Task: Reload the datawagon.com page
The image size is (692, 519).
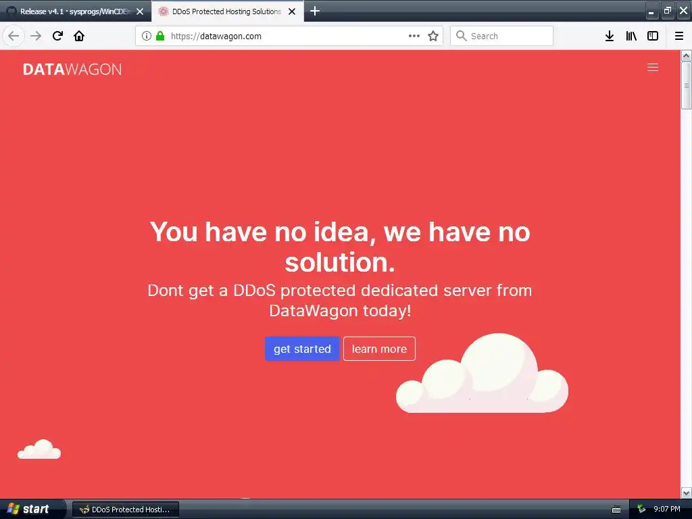Action: (57, 36)
